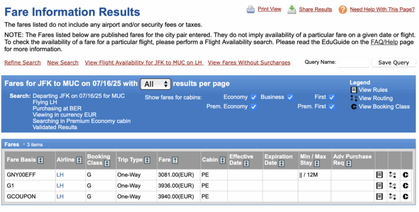Sort by the Cabin column arrow
419x212 pixels.
222,160
